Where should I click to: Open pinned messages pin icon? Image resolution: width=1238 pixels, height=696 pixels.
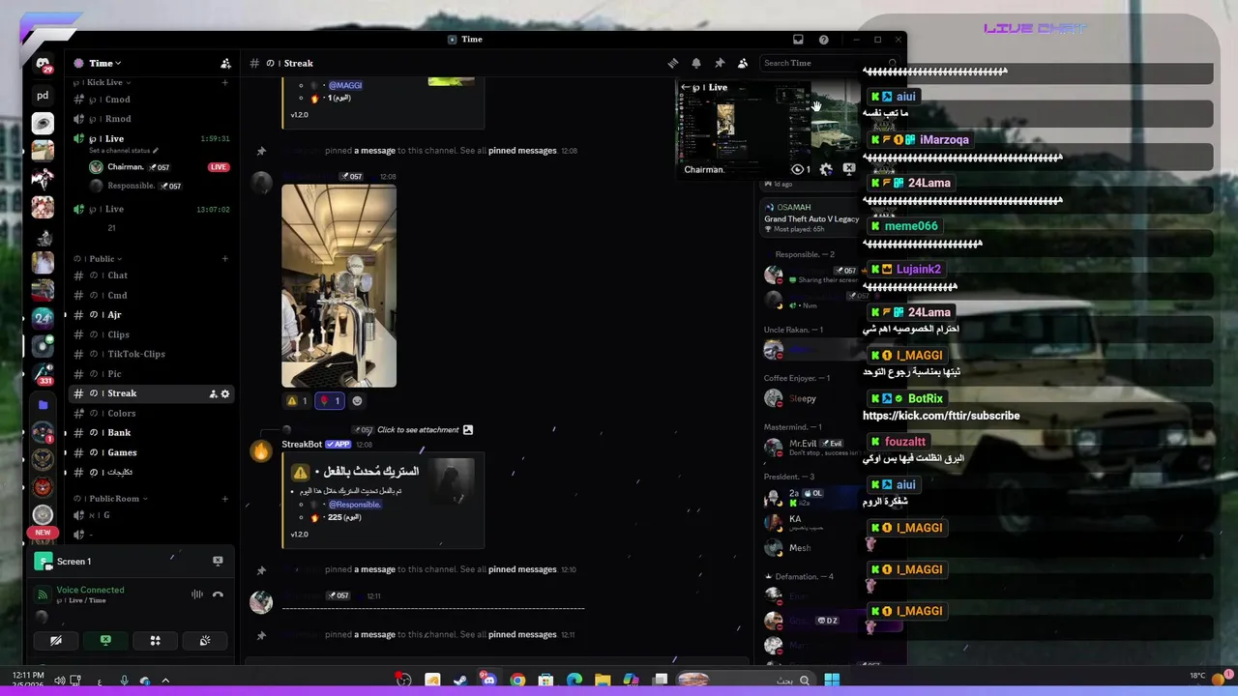pos(720,63)
